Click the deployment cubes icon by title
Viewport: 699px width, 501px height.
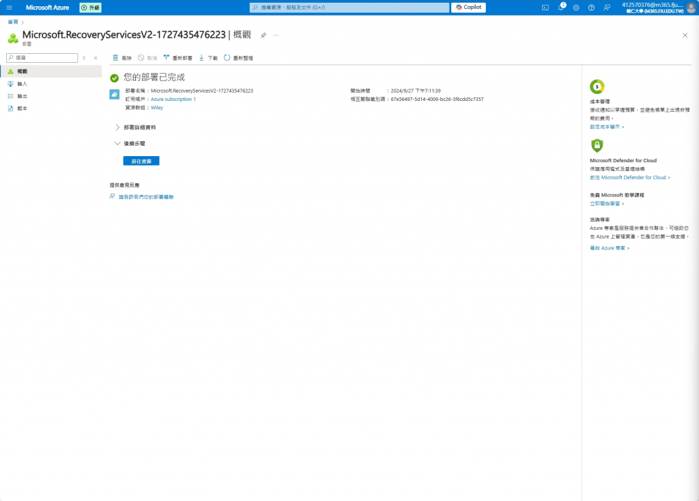pos(13,39)
